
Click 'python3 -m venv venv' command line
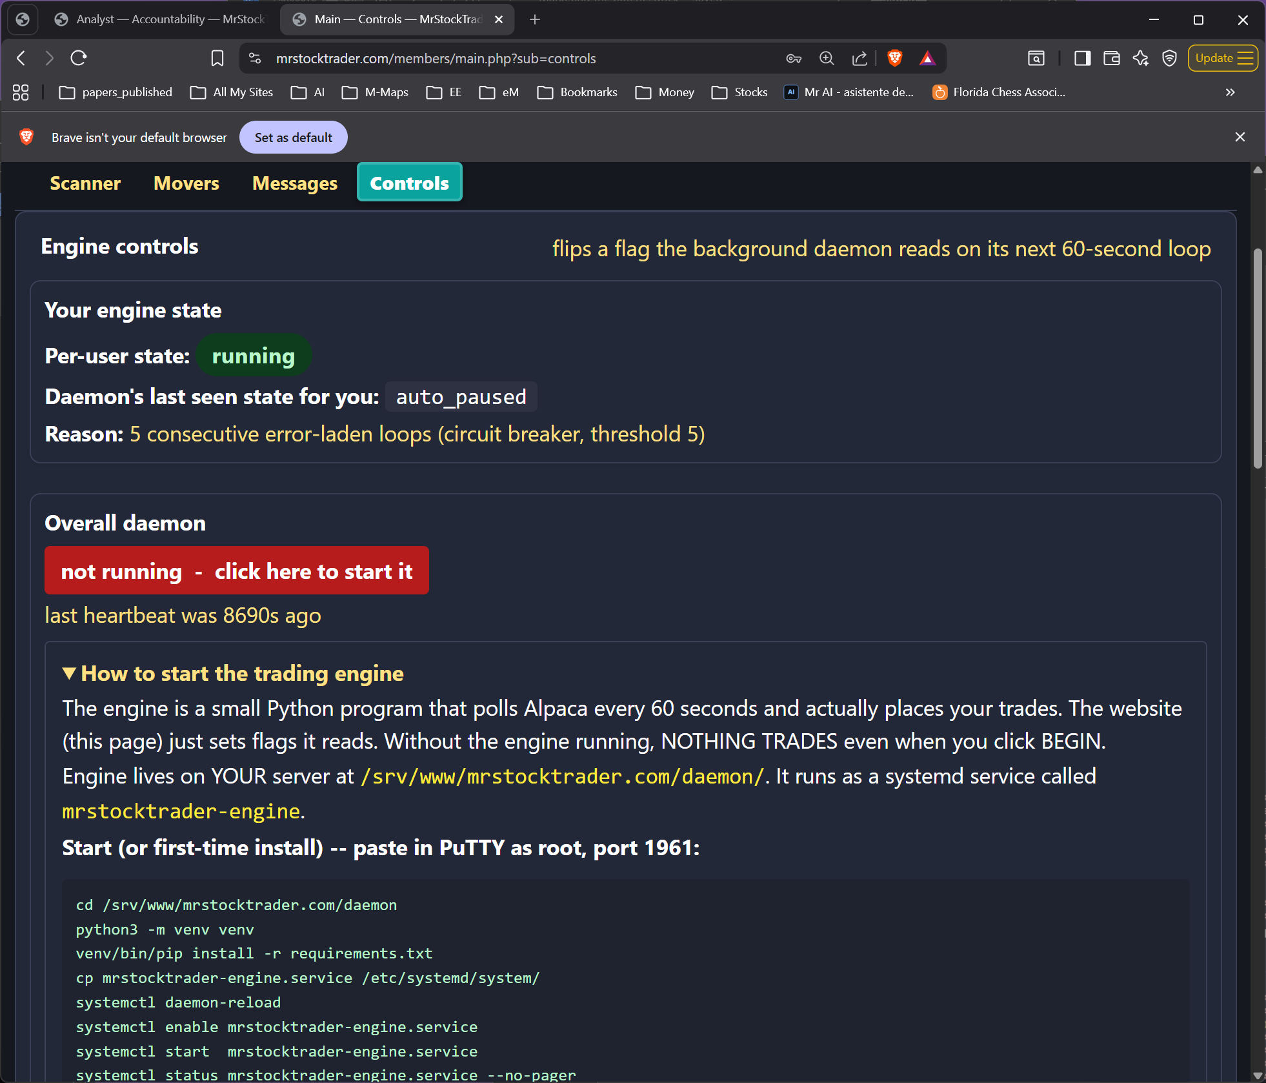[x=165, y=929]
